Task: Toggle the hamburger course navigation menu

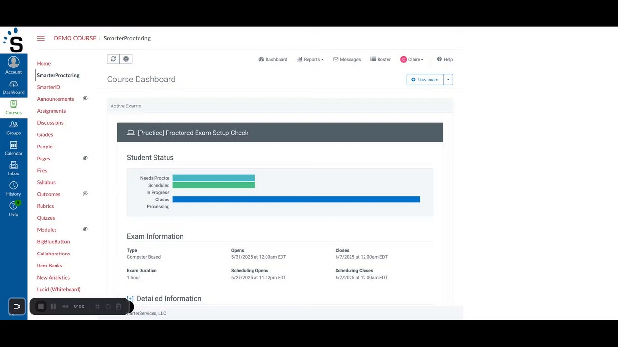Action: [x=41, y=39]
